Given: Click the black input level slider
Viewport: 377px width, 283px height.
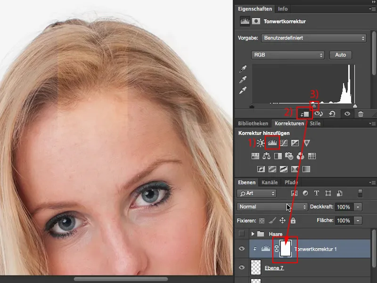Looking at the screenshot, I should pos(252,106).
